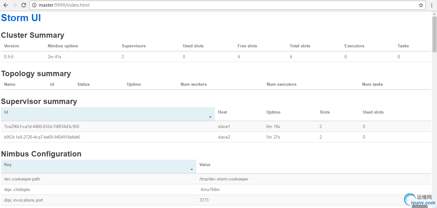Reload the Storm UI page
This screenshot has height=208, width=437.
click(24, 5)
